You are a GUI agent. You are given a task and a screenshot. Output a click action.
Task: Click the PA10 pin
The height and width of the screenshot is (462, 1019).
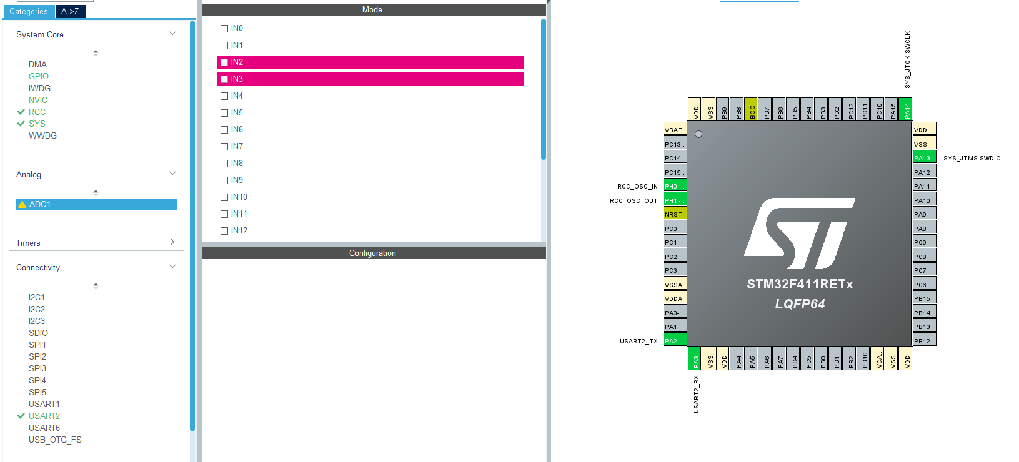coord(925,200)
